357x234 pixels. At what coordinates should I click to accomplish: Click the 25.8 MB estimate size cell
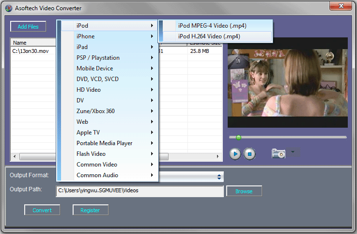[200, 51]
